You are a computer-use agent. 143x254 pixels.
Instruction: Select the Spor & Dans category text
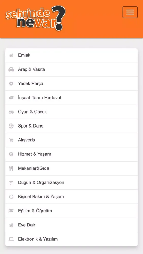(31, 126)
